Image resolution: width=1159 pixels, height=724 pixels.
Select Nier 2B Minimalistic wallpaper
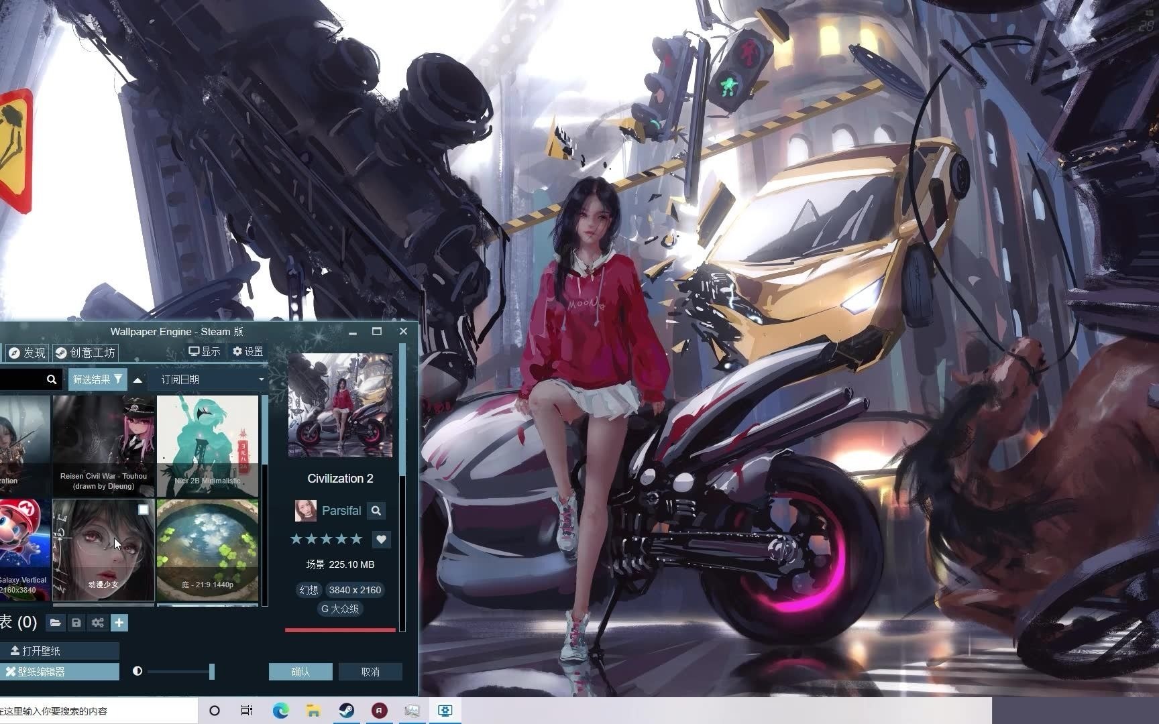(x=207, y=445)
